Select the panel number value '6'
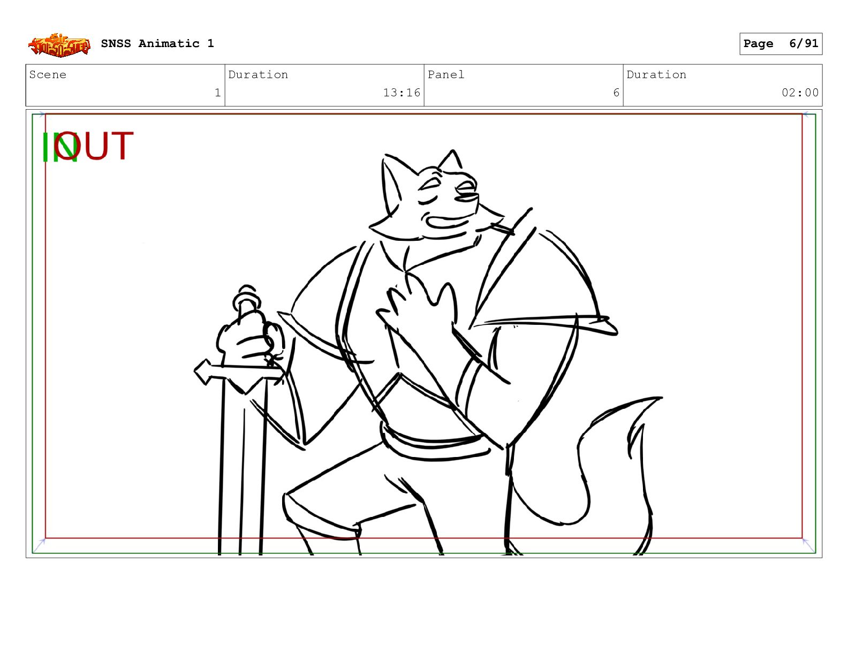The image size is (848, 655). point(616,93)
